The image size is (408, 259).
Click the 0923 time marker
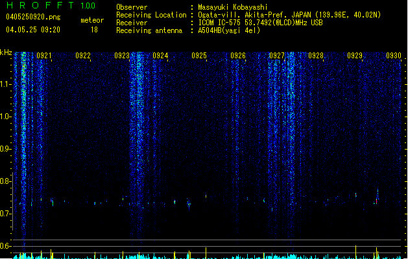(x=122, y=56)
